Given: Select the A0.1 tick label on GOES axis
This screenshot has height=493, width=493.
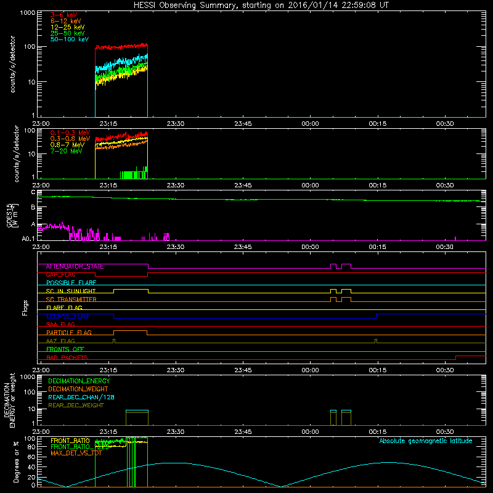Looking at the screenshot, I should point(28,239).
